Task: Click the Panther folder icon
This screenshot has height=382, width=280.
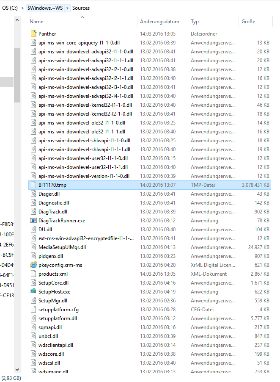Action: [x=33, y=33]
